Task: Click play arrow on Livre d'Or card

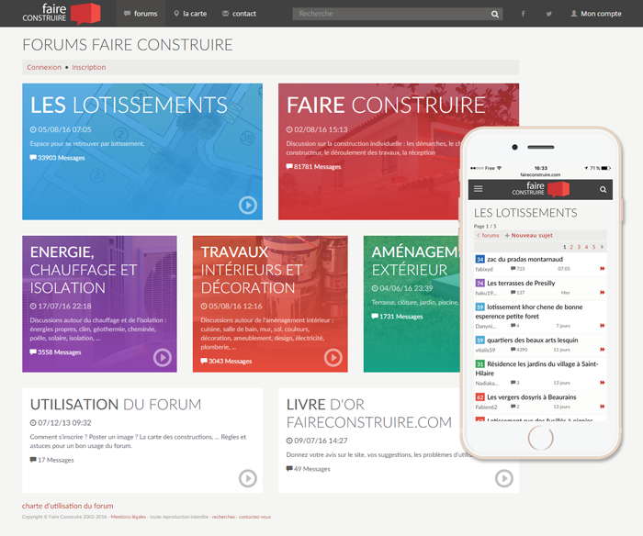Action: tap(504, 478)
